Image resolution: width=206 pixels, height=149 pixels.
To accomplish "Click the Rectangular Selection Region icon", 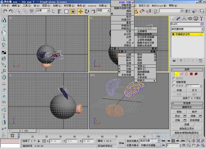I will click(x=66, y=11).
